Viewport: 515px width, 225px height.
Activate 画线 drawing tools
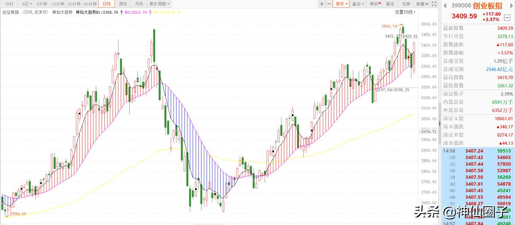[x=390, y=4]
